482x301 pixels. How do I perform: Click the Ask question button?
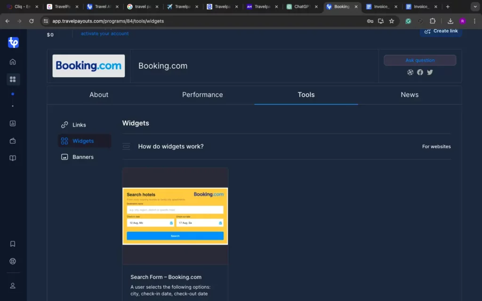click(x=420, y=60)
